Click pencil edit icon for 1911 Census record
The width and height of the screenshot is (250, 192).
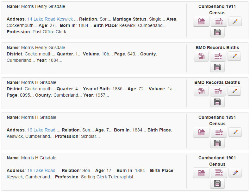coord(235,21)
